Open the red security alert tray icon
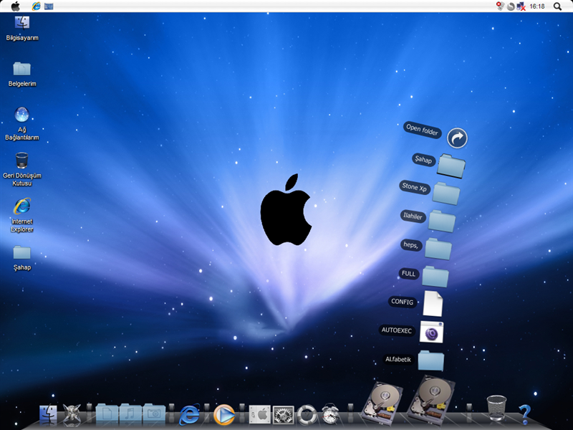 (500, 6)
